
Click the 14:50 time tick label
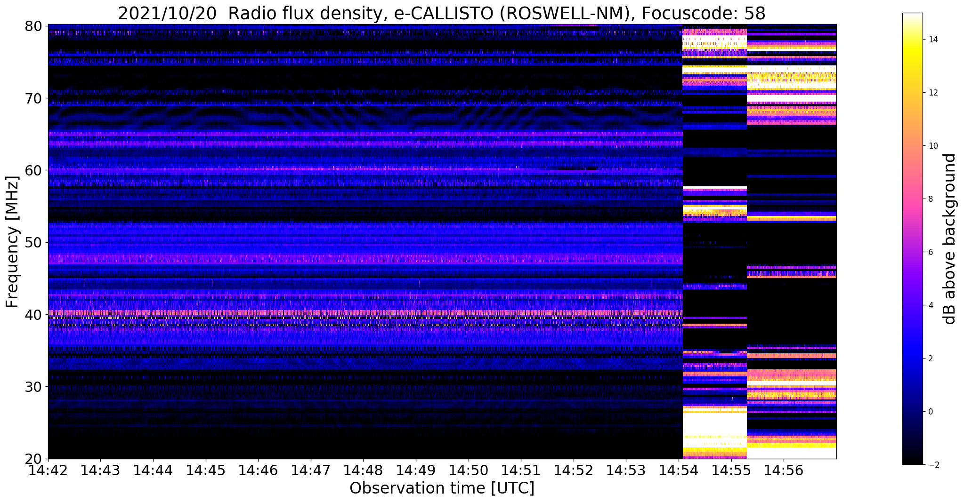(469, 470)
